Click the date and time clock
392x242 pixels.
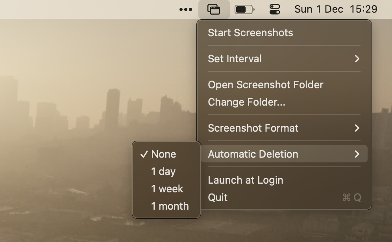tap(336, 9)
